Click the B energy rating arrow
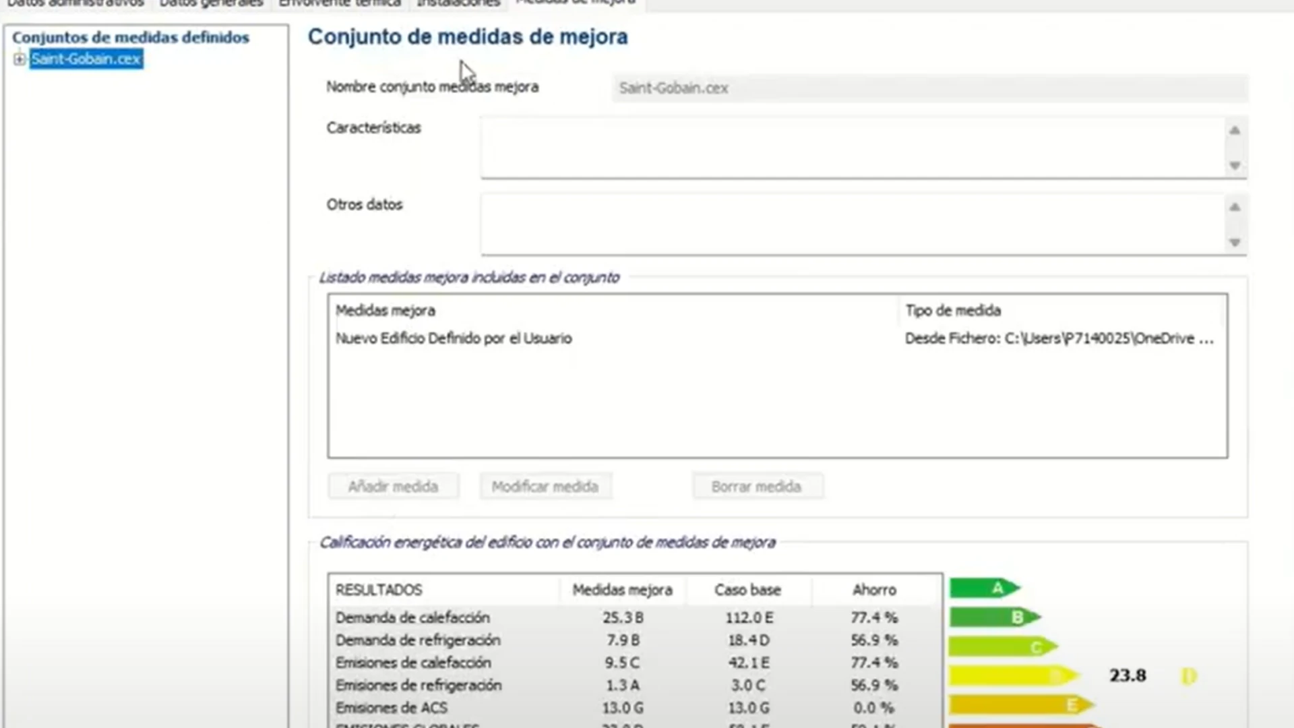1294x728 pixels. pos(995,617)
